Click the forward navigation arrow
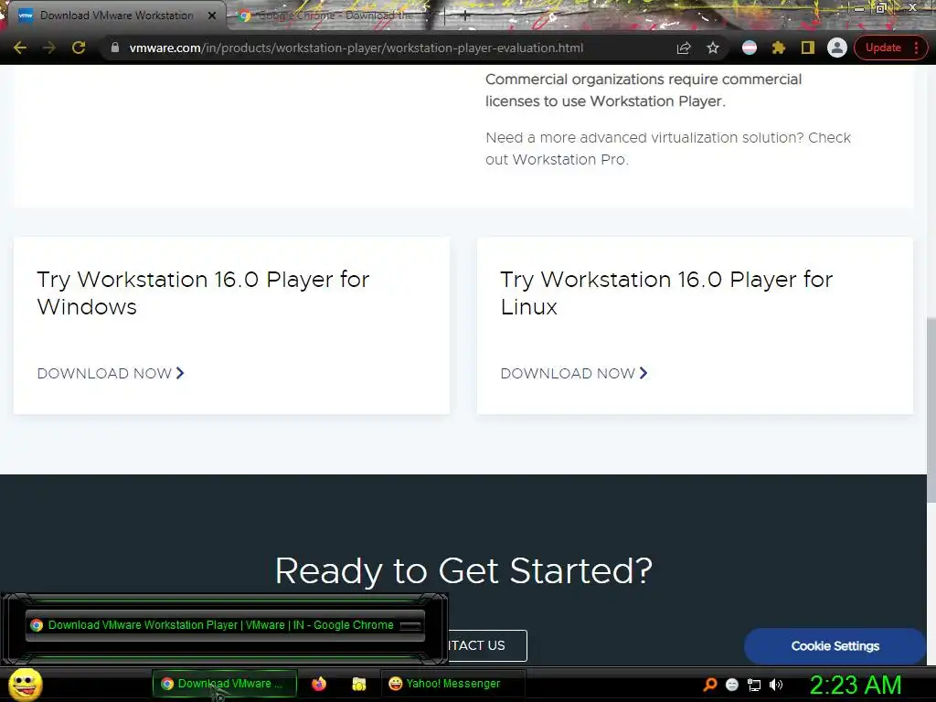 pyautogui.click(x=49, y=48)
